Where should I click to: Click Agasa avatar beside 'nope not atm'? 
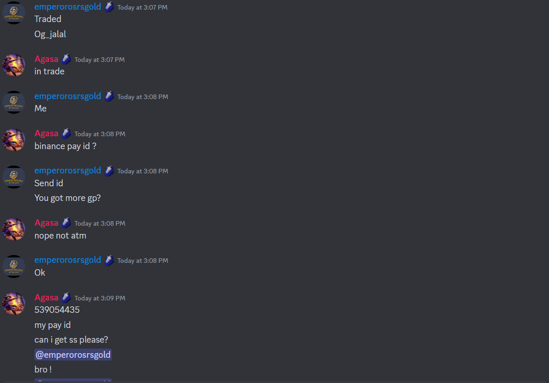(x=14, y=229)
